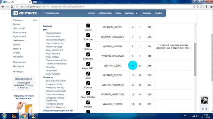Click the Flowers weapon icon

tap(88, 102)
